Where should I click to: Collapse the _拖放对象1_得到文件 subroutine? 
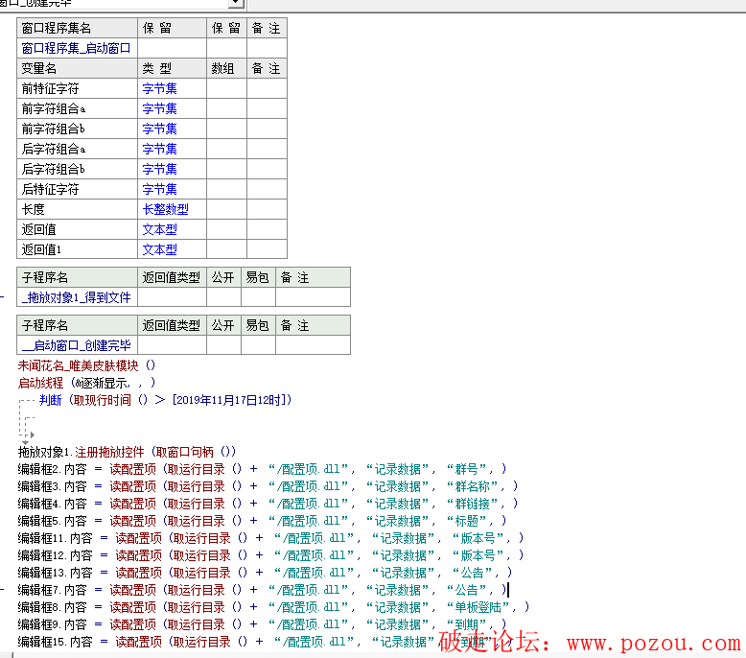3,298
